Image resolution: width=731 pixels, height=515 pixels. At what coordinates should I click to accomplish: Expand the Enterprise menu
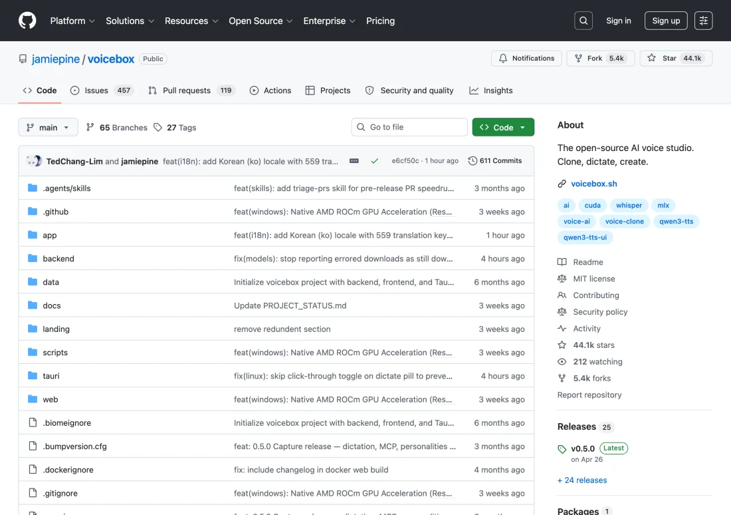point(329,21)
